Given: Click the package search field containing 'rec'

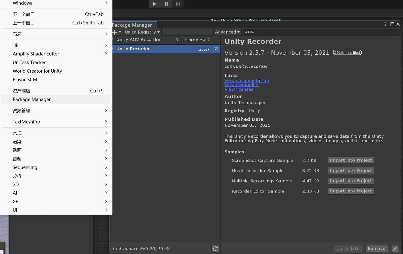Looking at the screenshot, I should pos(322,32).
